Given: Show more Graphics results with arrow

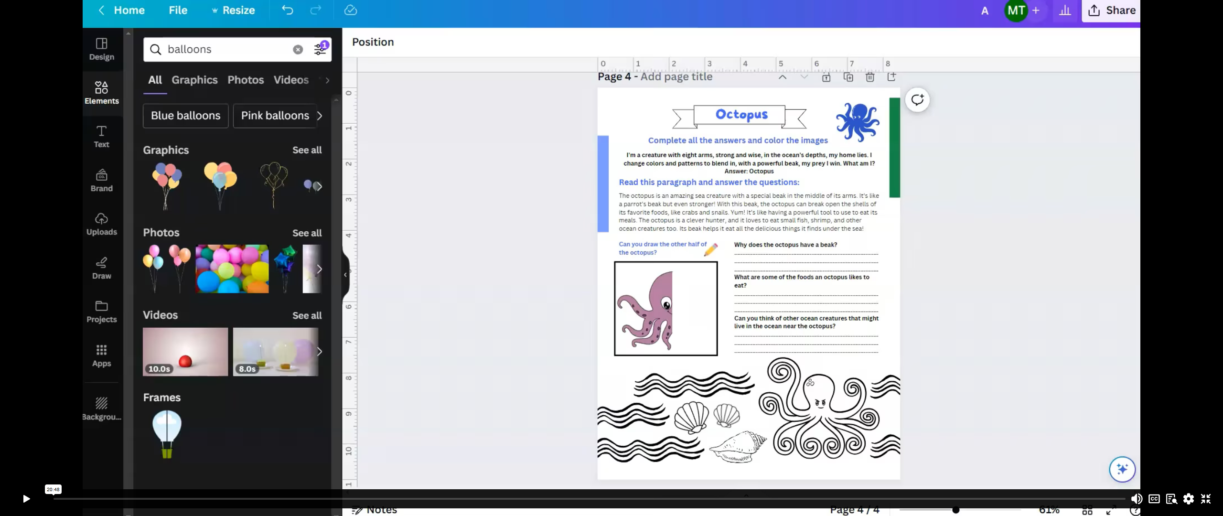Looking at the screenshot, I should point(319,186).
